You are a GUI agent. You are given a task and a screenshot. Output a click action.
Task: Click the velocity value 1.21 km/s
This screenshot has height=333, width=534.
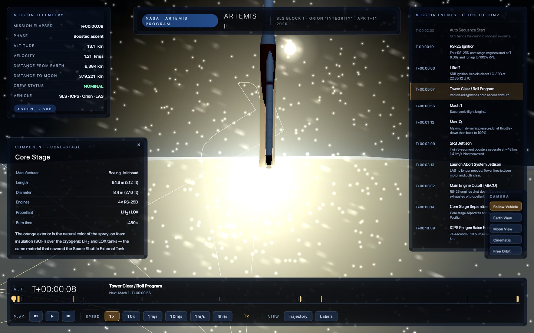click(94, 56)
